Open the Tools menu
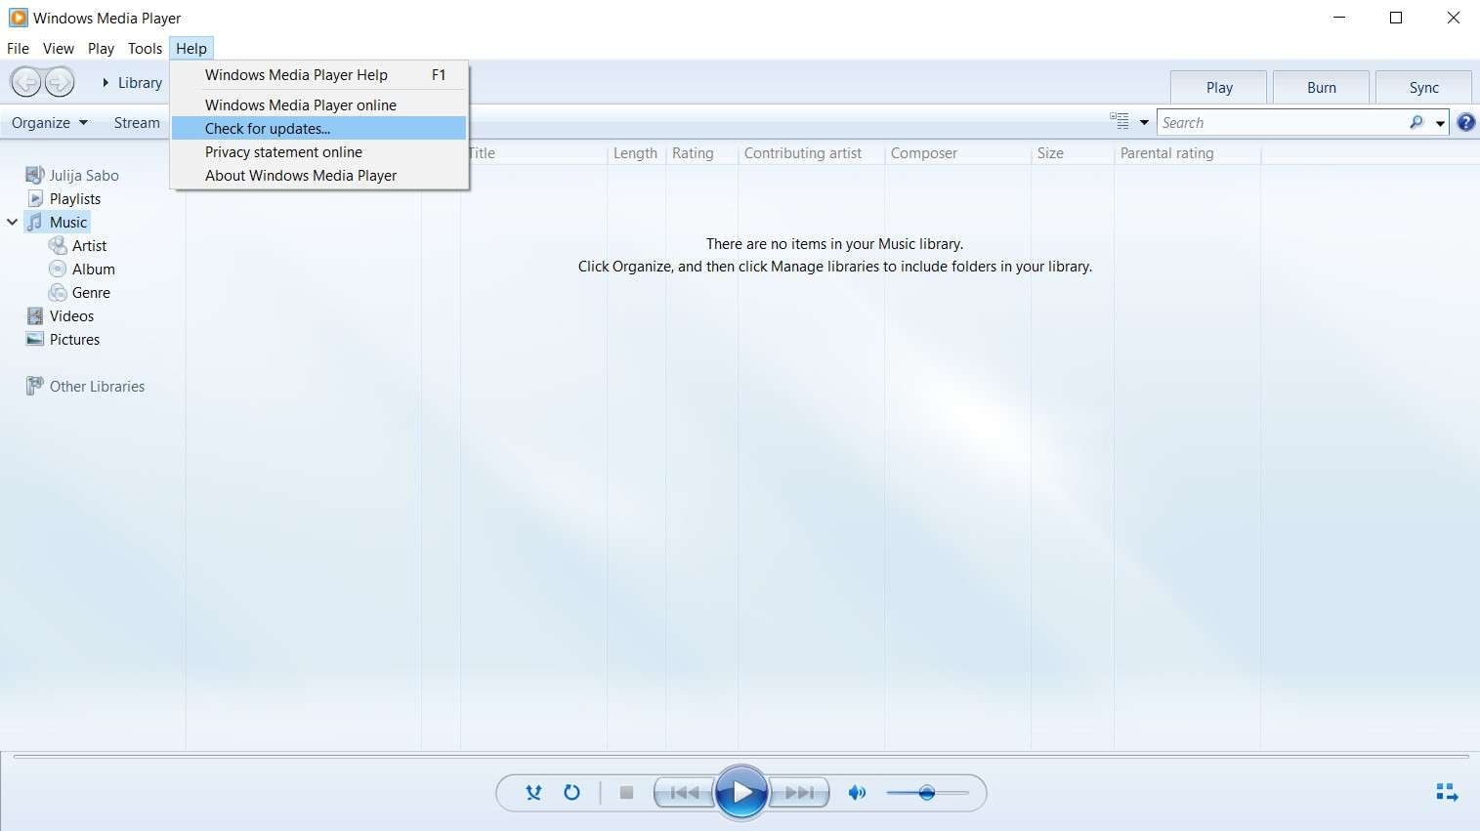This screenshot has height=831, width=1480. [x=145, y=48]
